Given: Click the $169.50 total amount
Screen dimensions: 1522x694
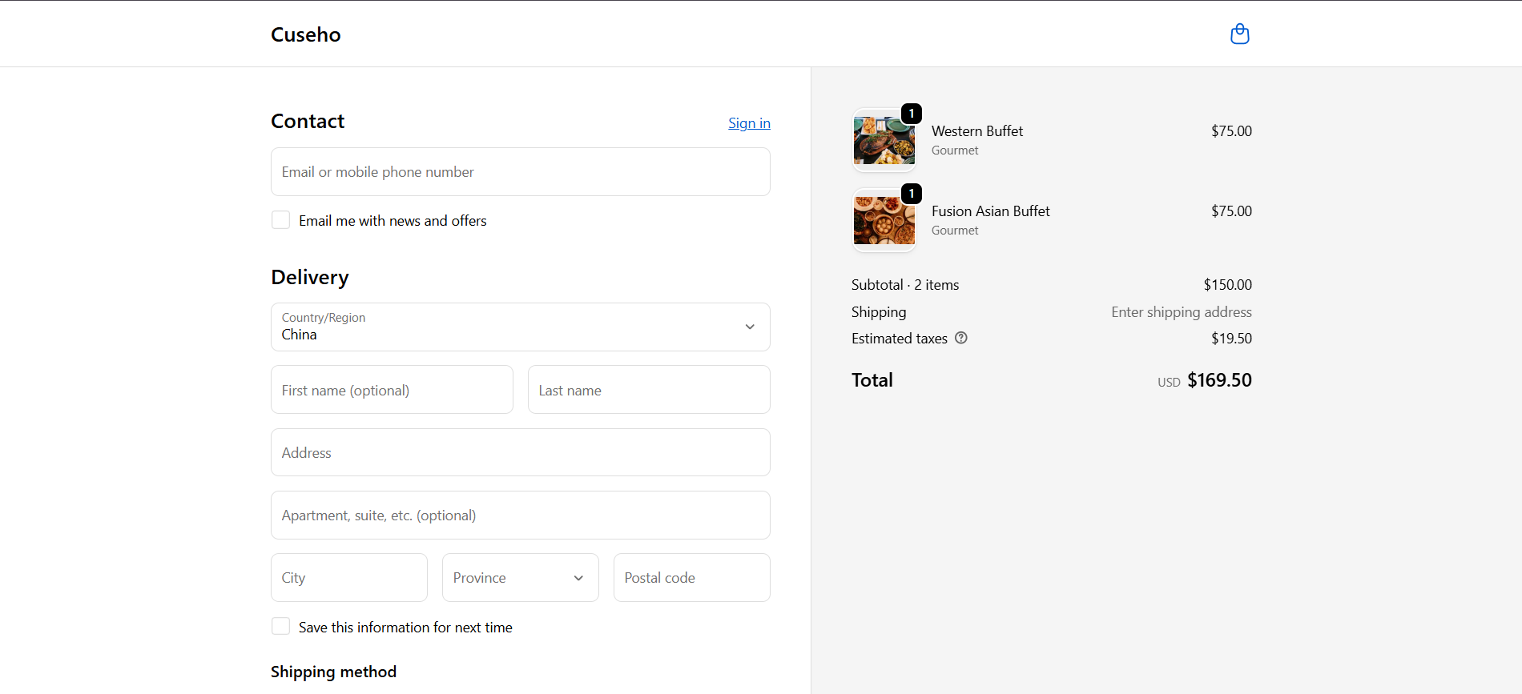Looking at the screenshot, I should (x=1219, y=380).
